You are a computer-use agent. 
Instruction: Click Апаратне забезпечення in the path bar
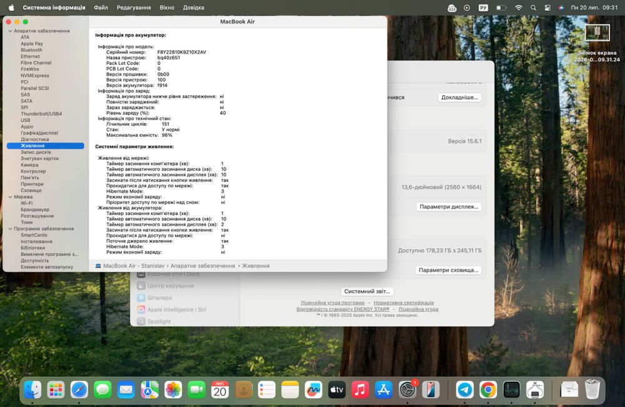point(202,266)
